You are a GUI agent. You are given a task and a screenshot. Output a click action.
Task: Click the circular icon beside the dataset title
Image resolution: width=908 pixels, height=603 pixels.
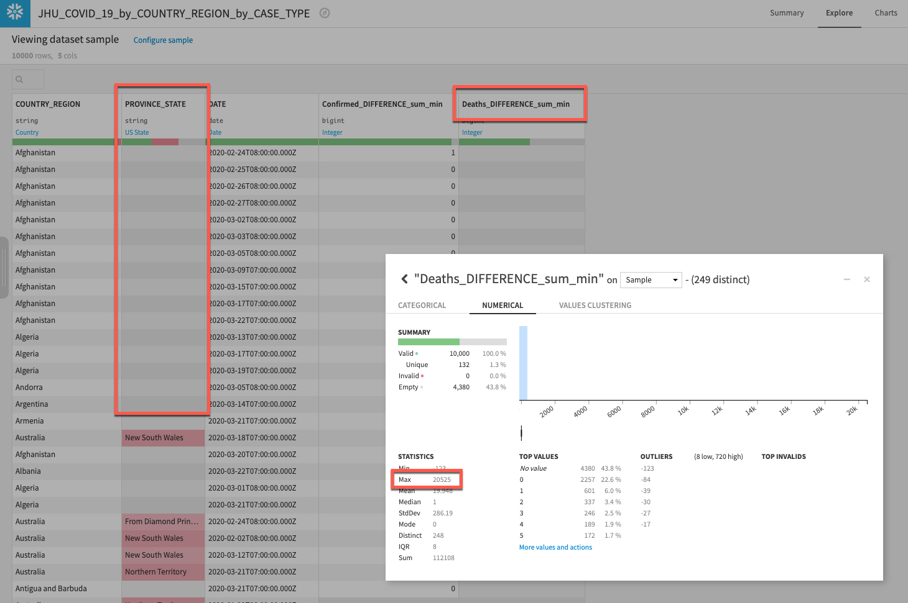(x=325, y=13)
